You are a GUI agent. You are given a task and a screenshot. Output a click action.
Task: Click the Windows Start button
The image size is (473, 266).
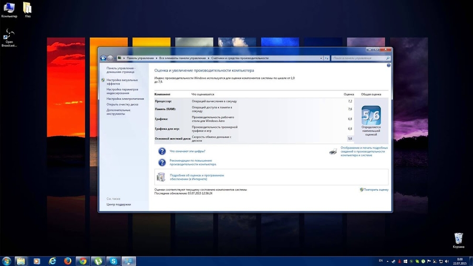coord(6,261)
